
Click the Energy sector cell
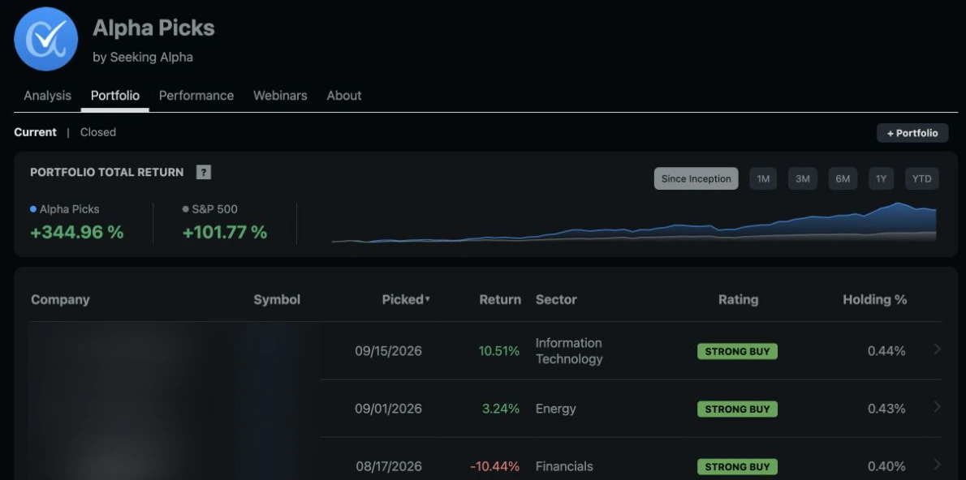556,409
